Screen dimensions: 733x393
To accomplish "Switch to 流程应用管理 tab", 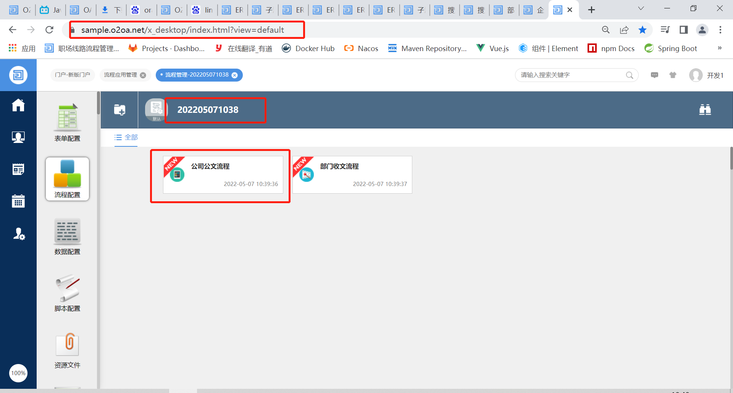I will [x=120, y=75].
